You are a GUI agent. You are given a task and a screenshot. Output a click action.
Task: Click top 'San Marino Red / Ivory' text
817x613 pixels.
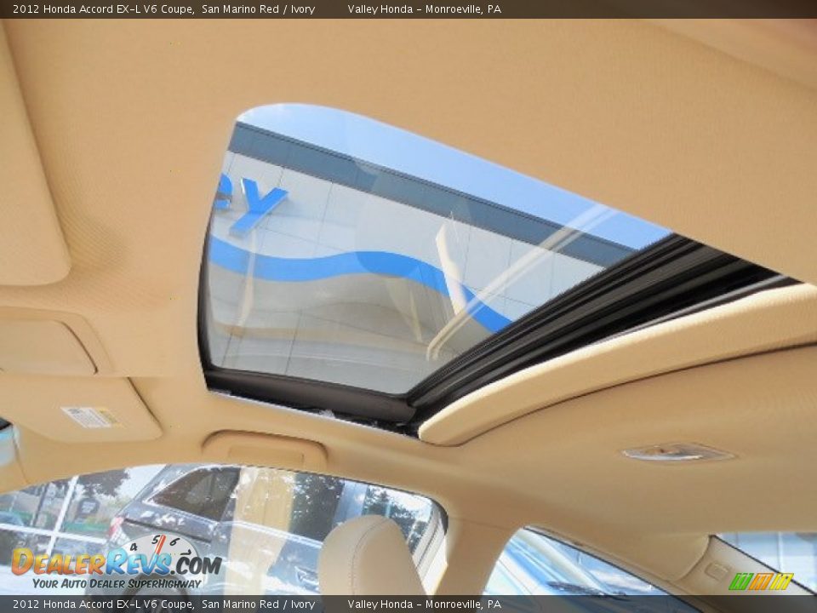[258, 9]
